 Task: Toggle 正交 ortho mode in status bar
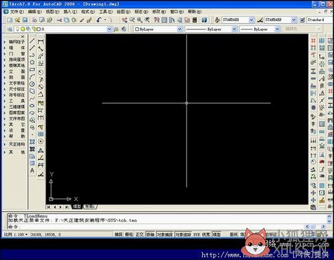coord(139,235)
